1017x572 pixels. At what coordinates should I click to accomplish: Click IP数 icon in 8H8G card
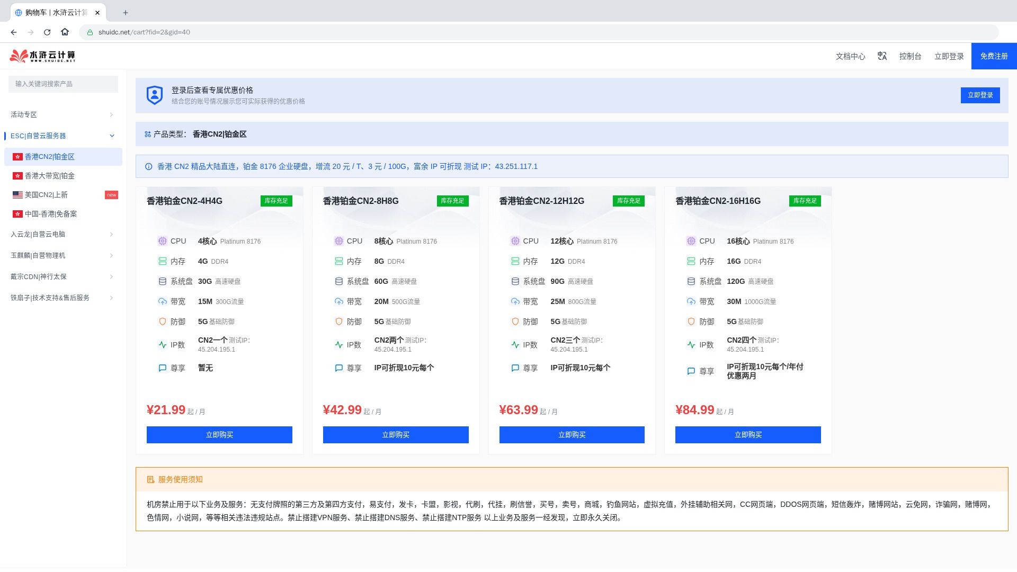point(338,345)
